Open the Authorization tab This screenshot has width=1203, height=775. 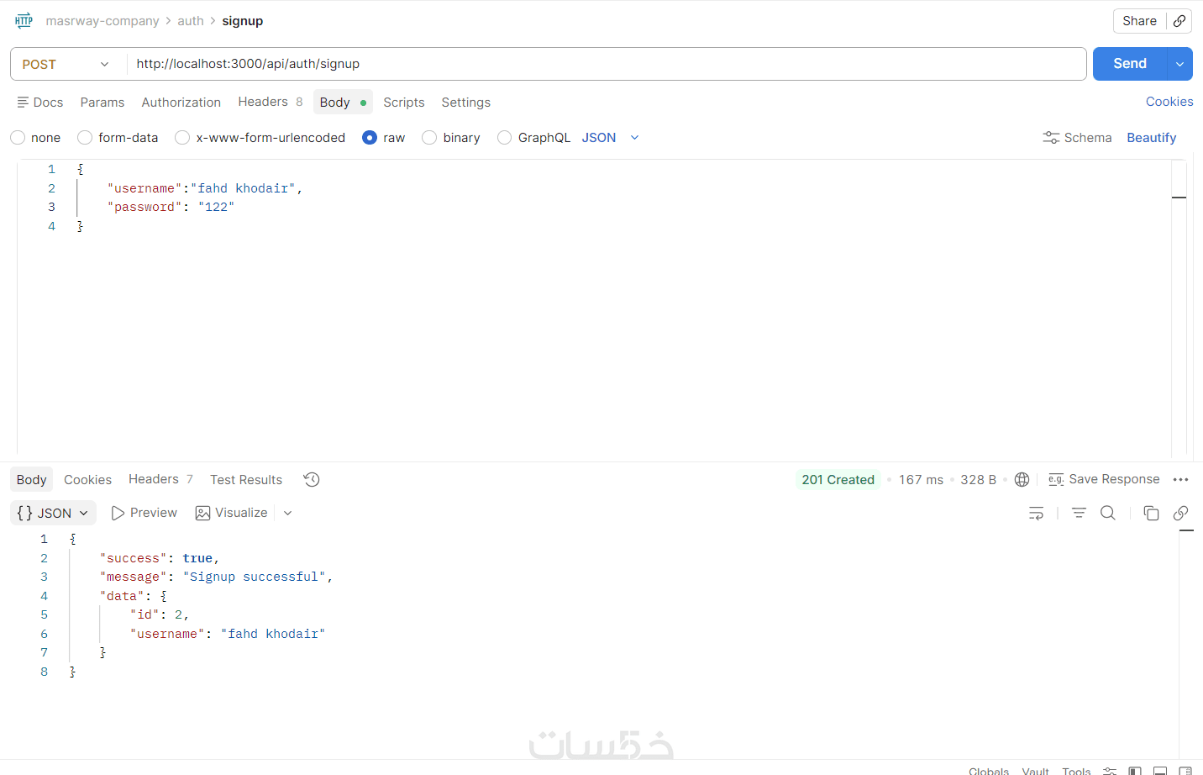181,102
